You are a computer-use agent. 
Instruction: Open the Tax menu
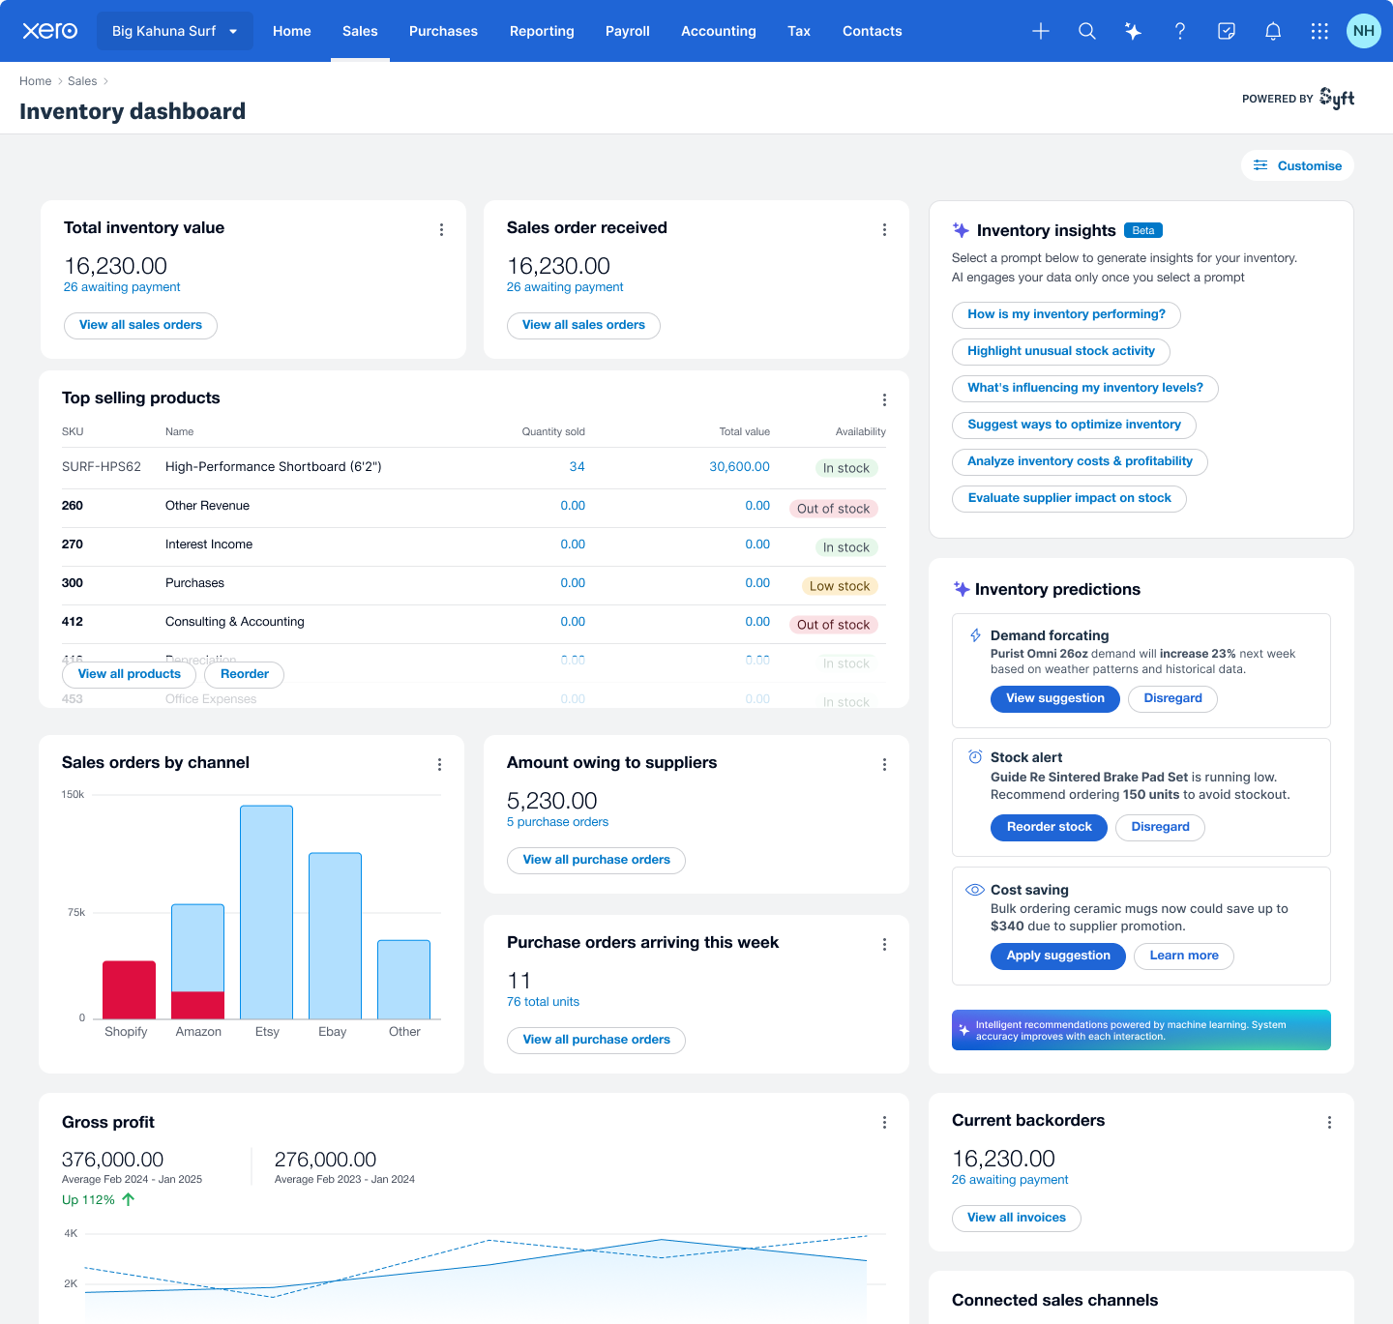[799, 31]
